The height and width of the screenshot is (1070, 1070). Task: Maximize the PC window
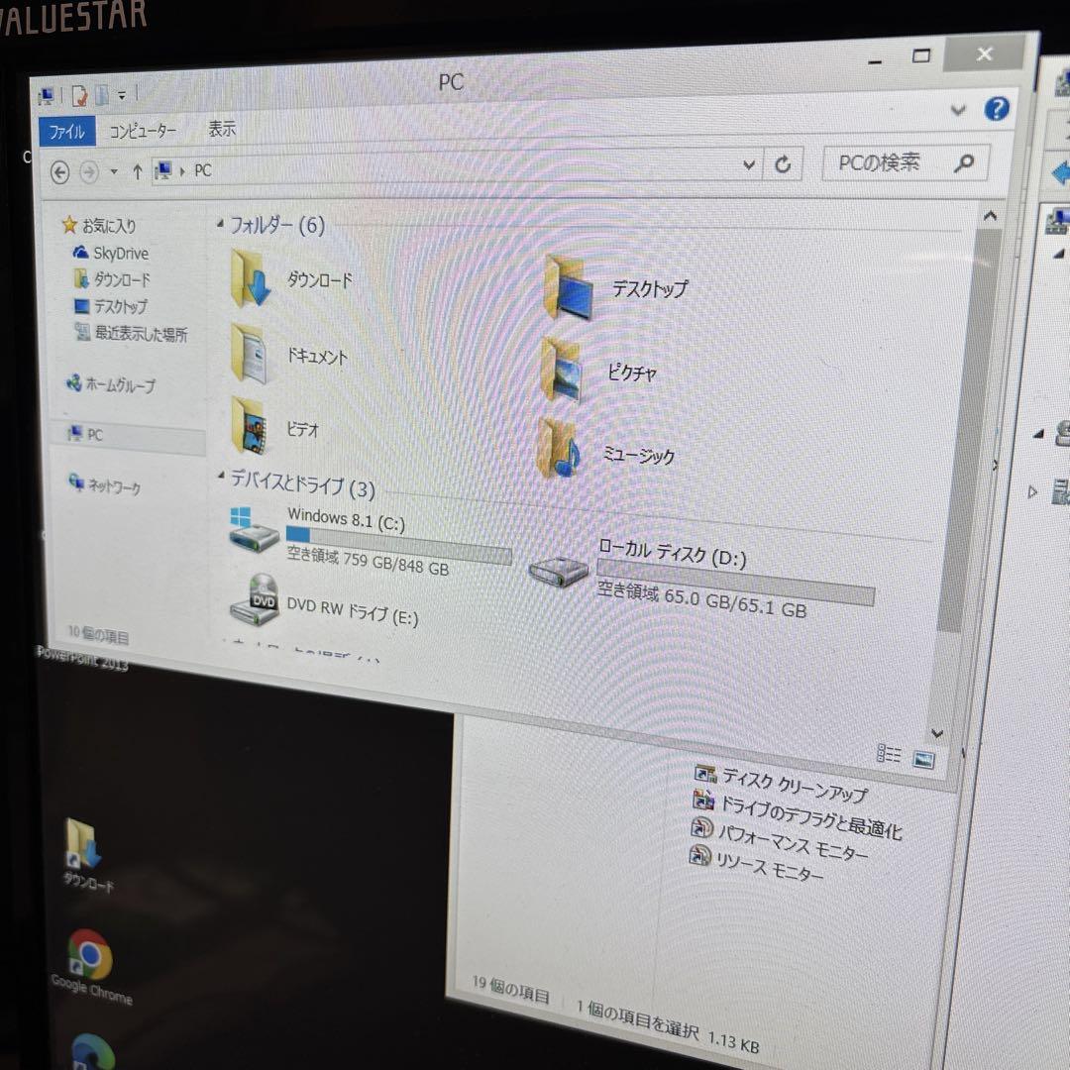coord(921,56)
